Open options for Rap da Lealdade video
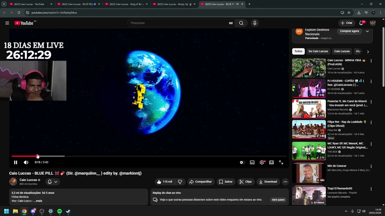Screen dimensions: 385x216 pos(371,122)
